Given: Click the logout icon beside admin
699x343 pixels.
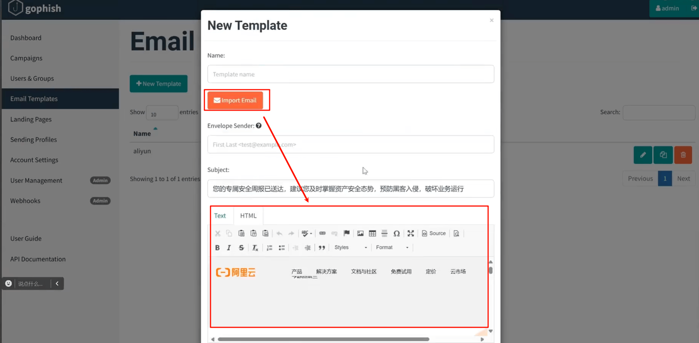Looking at the screenshot, I should pyautogui.click(x=694, y=8).
